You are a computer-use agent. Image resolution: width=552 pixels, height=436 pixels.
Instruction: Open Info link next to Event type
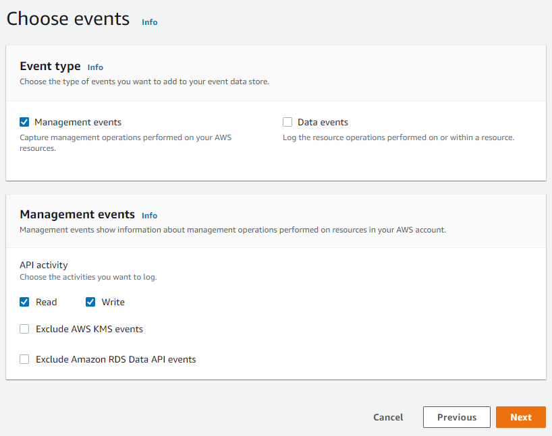tap(95, 67)
